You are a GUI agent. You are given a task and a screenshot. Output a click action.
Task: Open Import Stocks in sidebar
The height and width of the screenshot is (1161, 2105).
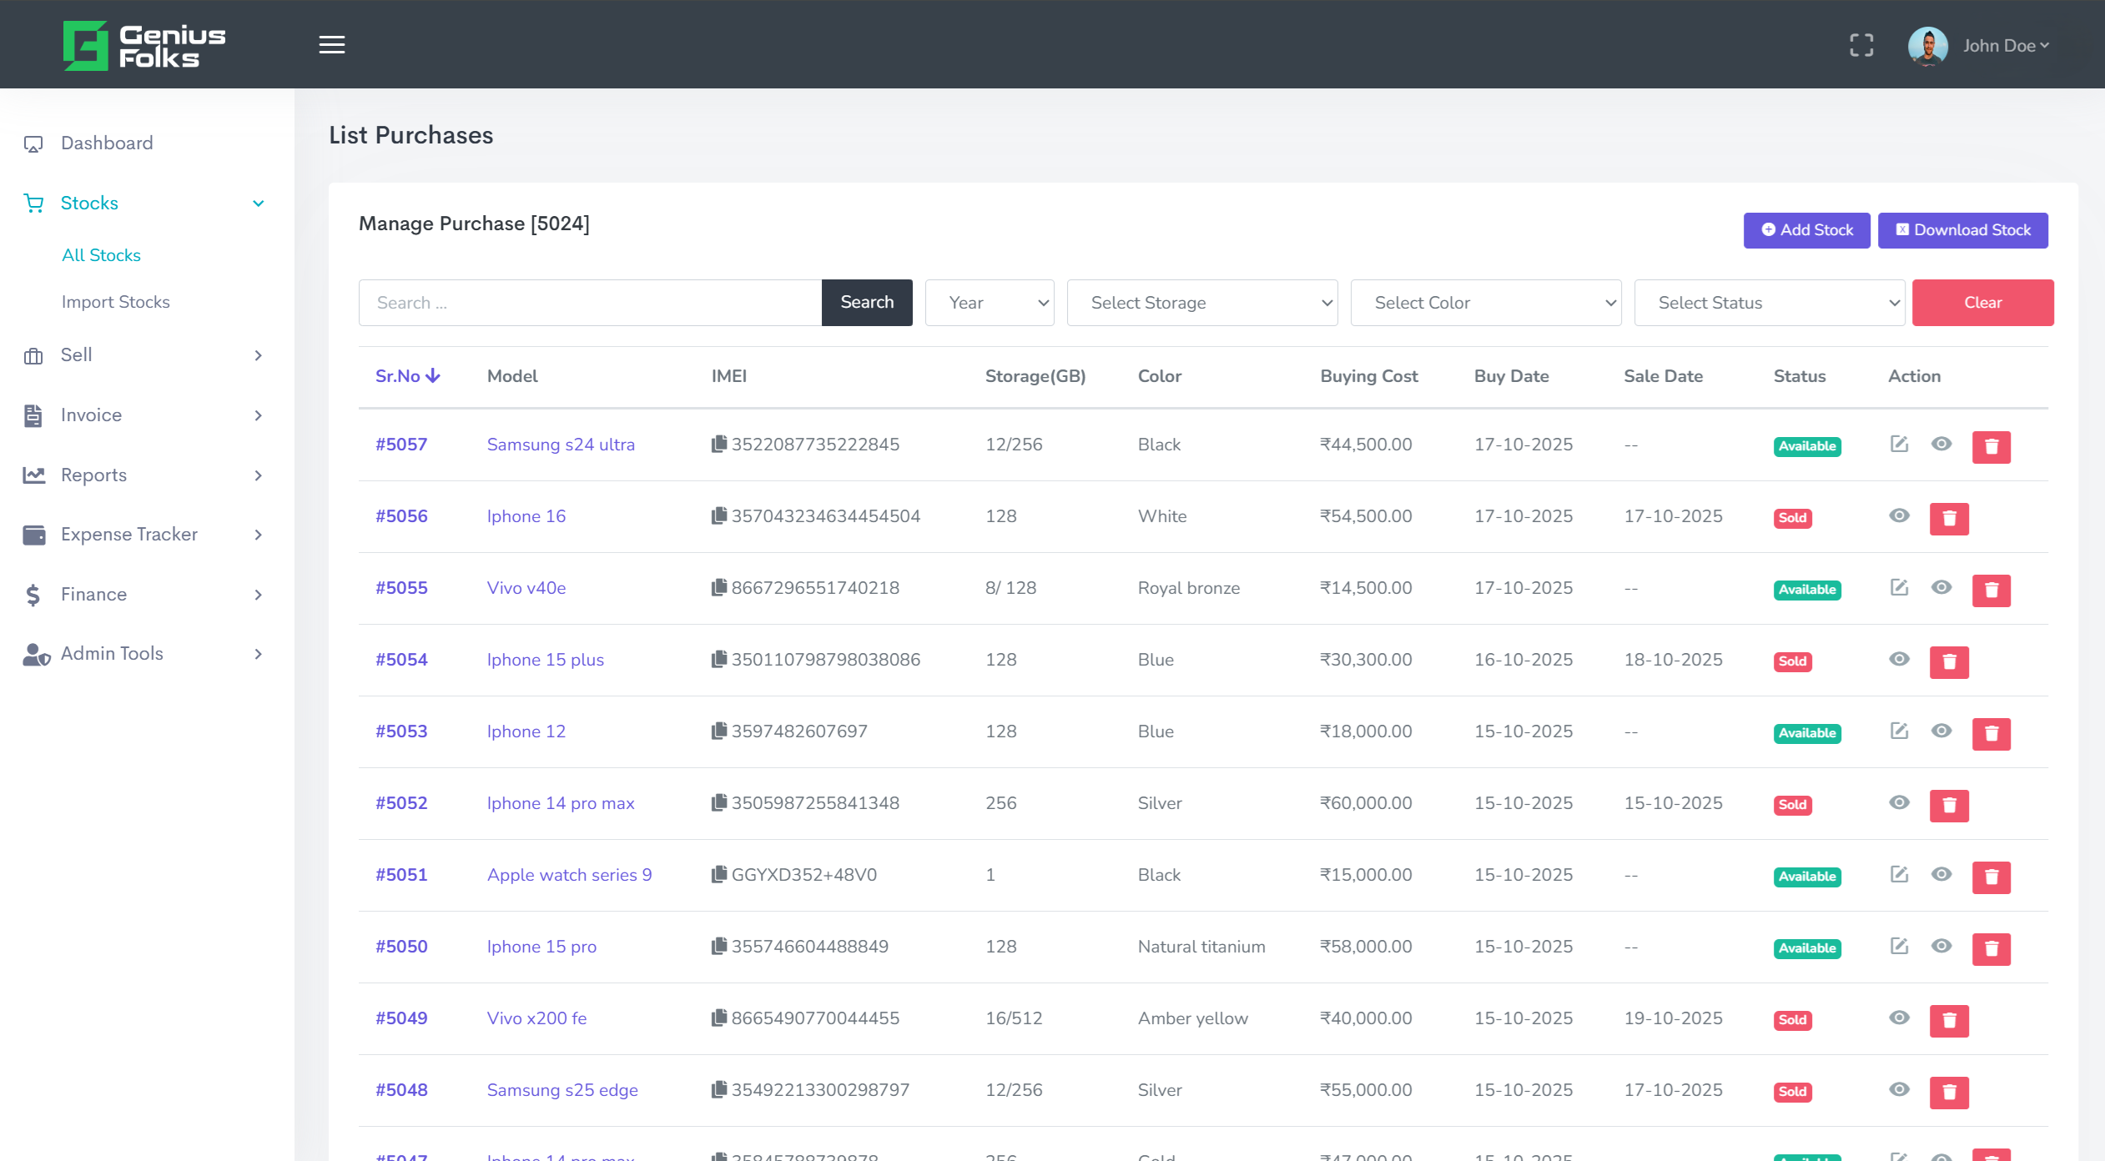[115, 302]
